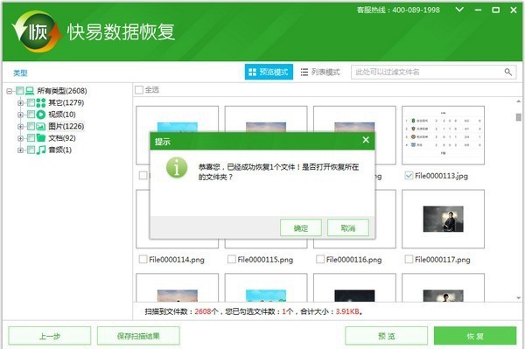The height and width of the screenshot is (349, 525).
Task: Uncheck File0000113.jpg checkbox
Action: click(409, 175)
